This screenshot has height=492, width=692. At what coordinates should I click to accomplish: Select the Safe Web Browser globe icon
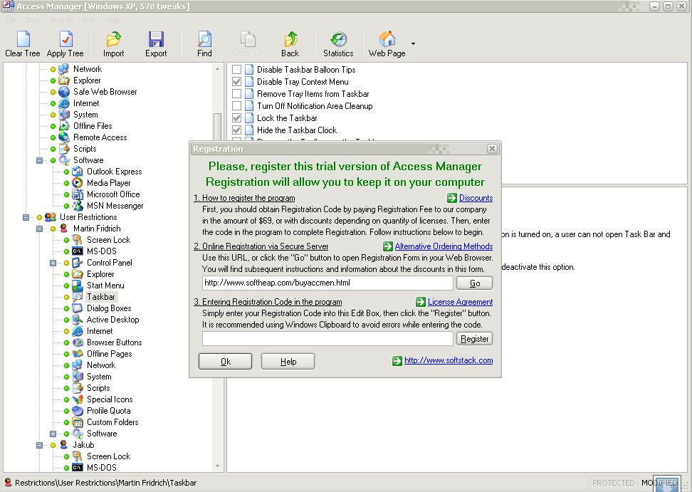64,92
